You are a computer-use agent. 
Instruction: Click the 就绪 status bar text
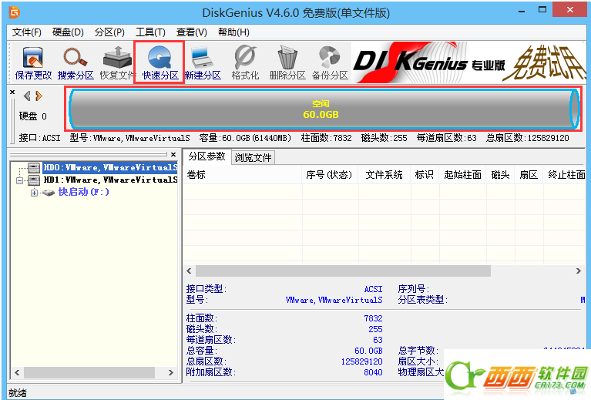(x=18, y=393)
